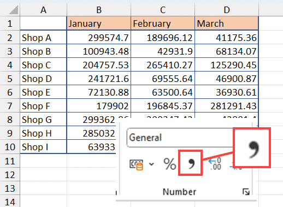Click cell with value 42931.9
Screen dimensions: 283x207
pyautogui.click(x=163, y=51)
